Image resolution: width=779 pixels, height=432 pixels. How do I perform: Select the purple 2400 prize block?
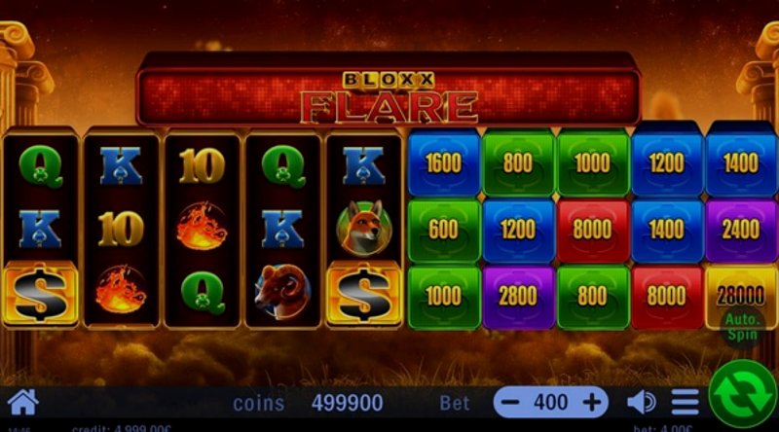pos(740,230)
